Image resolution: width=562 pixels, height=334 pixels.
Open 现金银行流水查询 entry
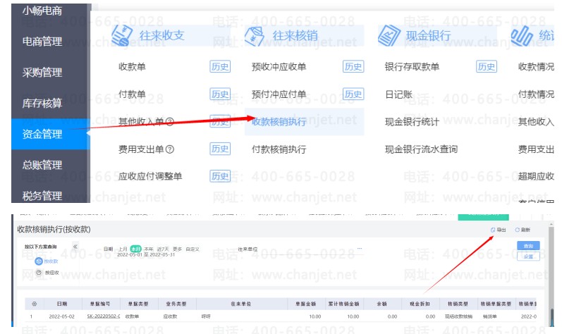421,149
